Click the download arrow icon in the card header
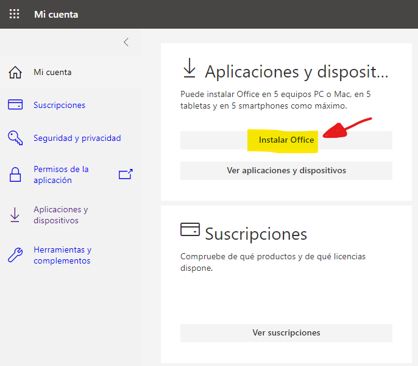The image size is (418, 366). coord(190,68)
